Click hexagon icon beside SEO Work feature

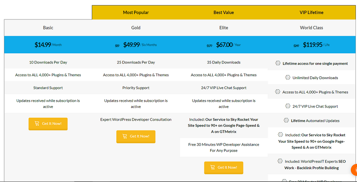[x=280, y=161]
